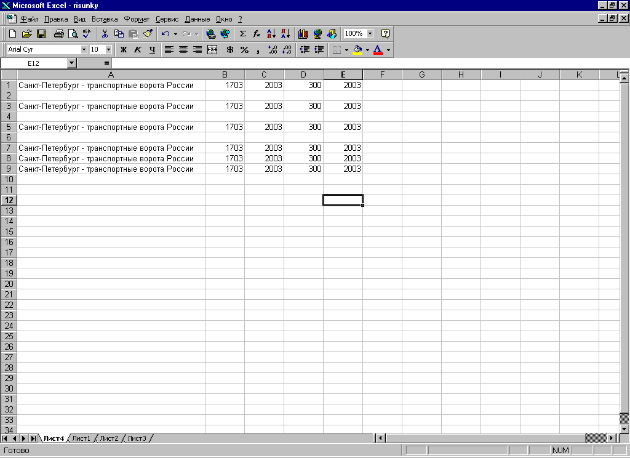Expand the Arial Cyr font dropdown
The image size is (630, 458).
84,49
